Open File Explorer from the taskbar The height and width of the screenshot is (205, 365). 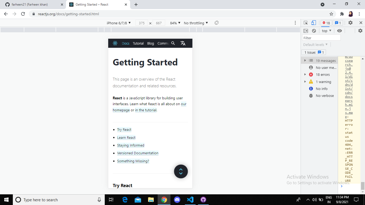pos(151,200)
